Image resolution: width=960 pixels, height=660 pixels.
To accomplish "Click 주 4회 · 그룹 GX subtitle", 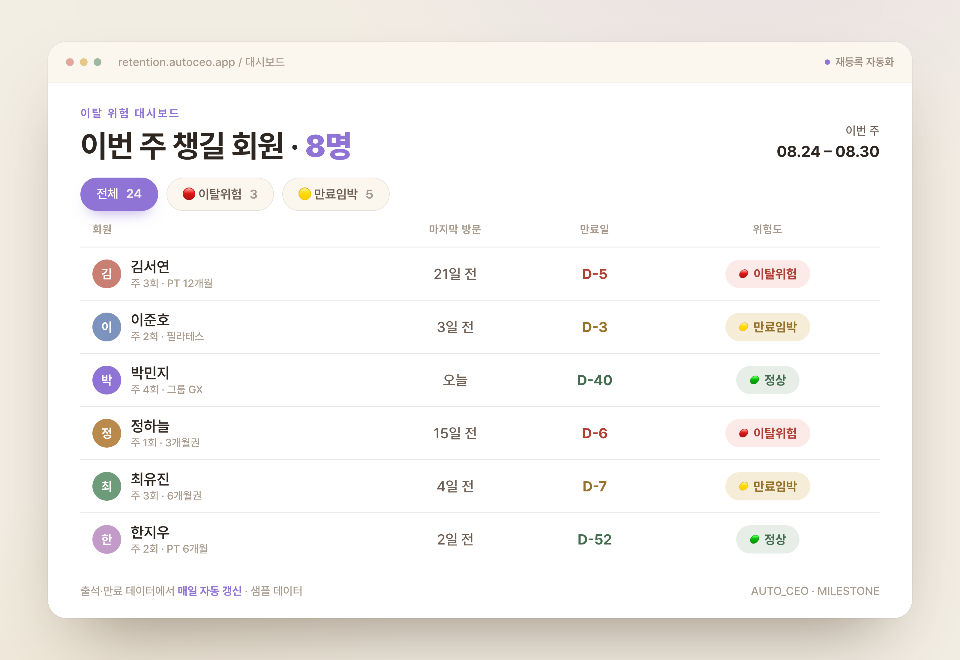I will tap(166, 389).
